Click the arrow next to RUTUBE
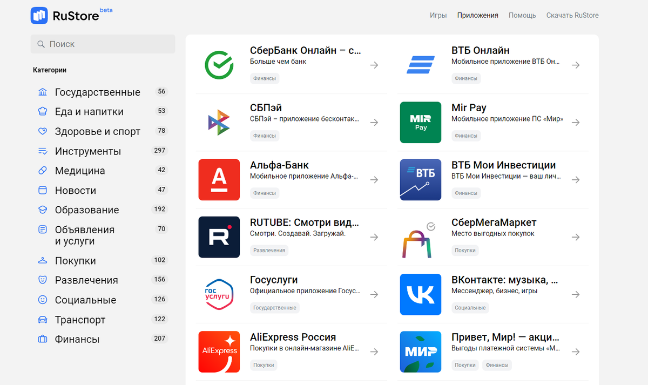Image resolution: width=648 pixels, height=385 pixels. [374, 237]
